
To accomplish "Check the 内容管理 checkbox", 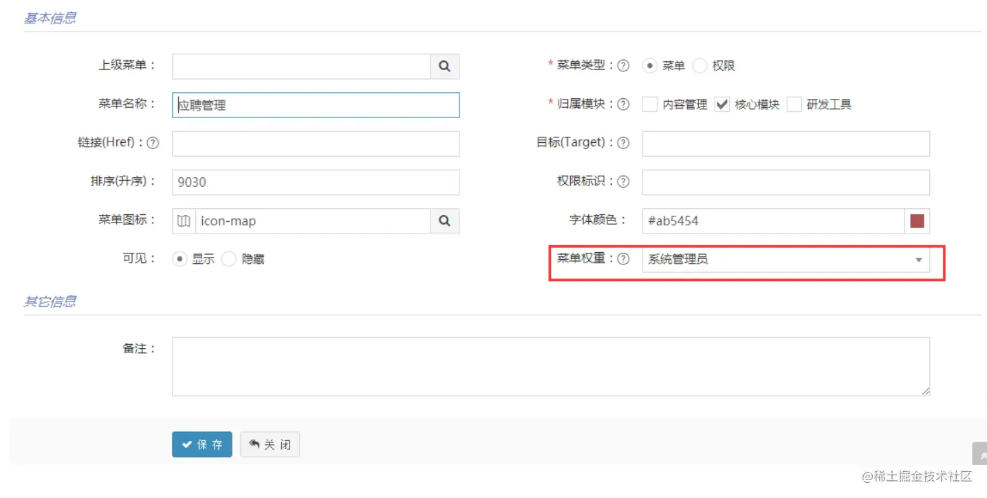I will (x=649, y=104).
